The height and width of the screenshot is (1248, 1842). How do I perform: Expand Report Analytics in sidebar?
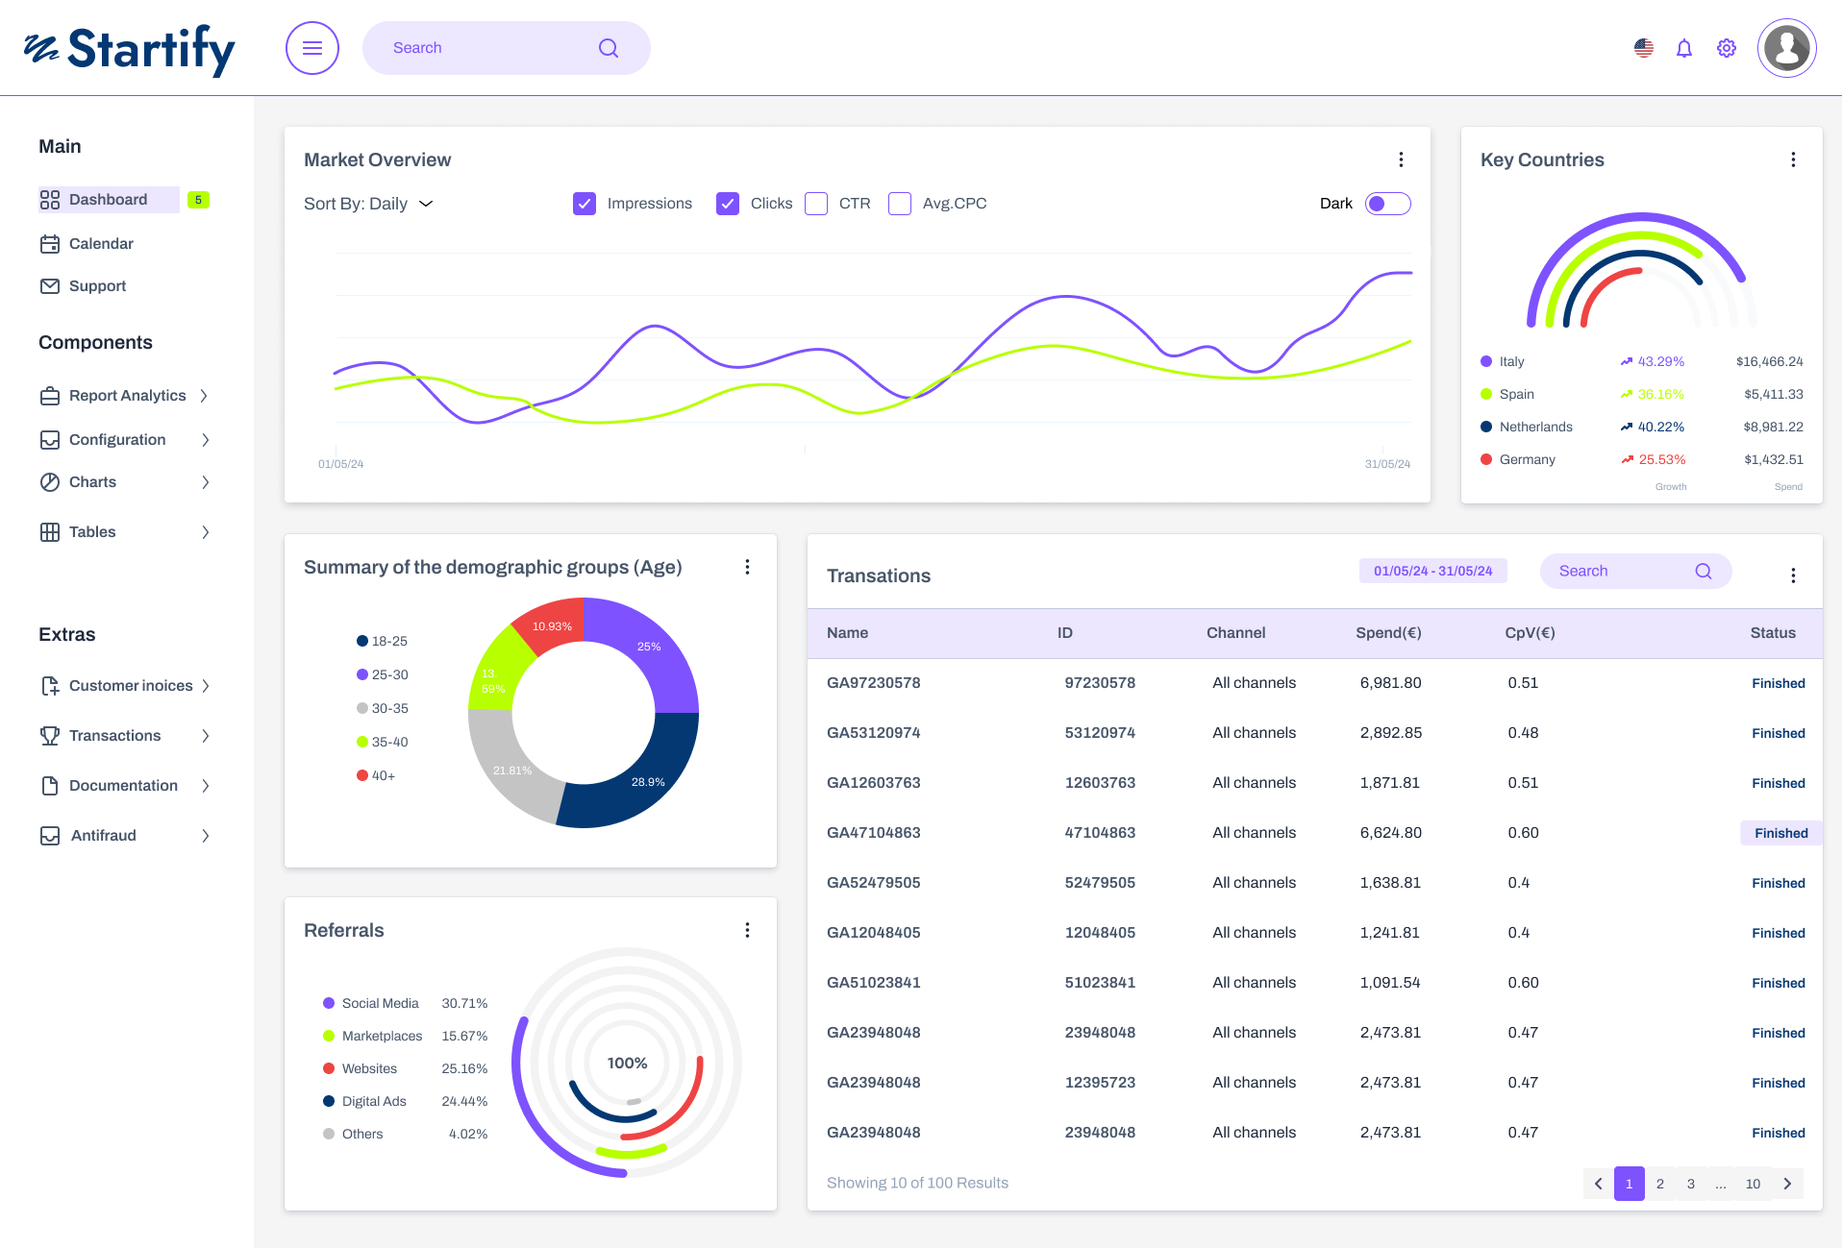click(x=125, y=396)
